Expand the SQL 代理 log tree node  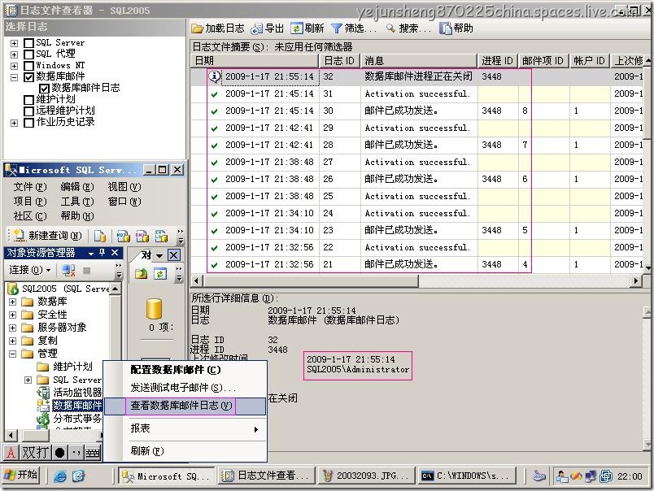(x=14, y=54)
